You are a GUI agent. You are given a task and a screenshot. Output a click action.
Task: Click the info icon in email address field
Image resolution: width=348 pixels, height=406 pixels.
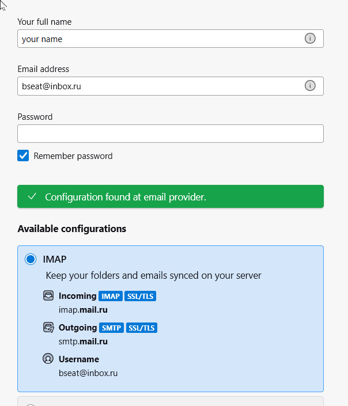[x=310, y=86]
